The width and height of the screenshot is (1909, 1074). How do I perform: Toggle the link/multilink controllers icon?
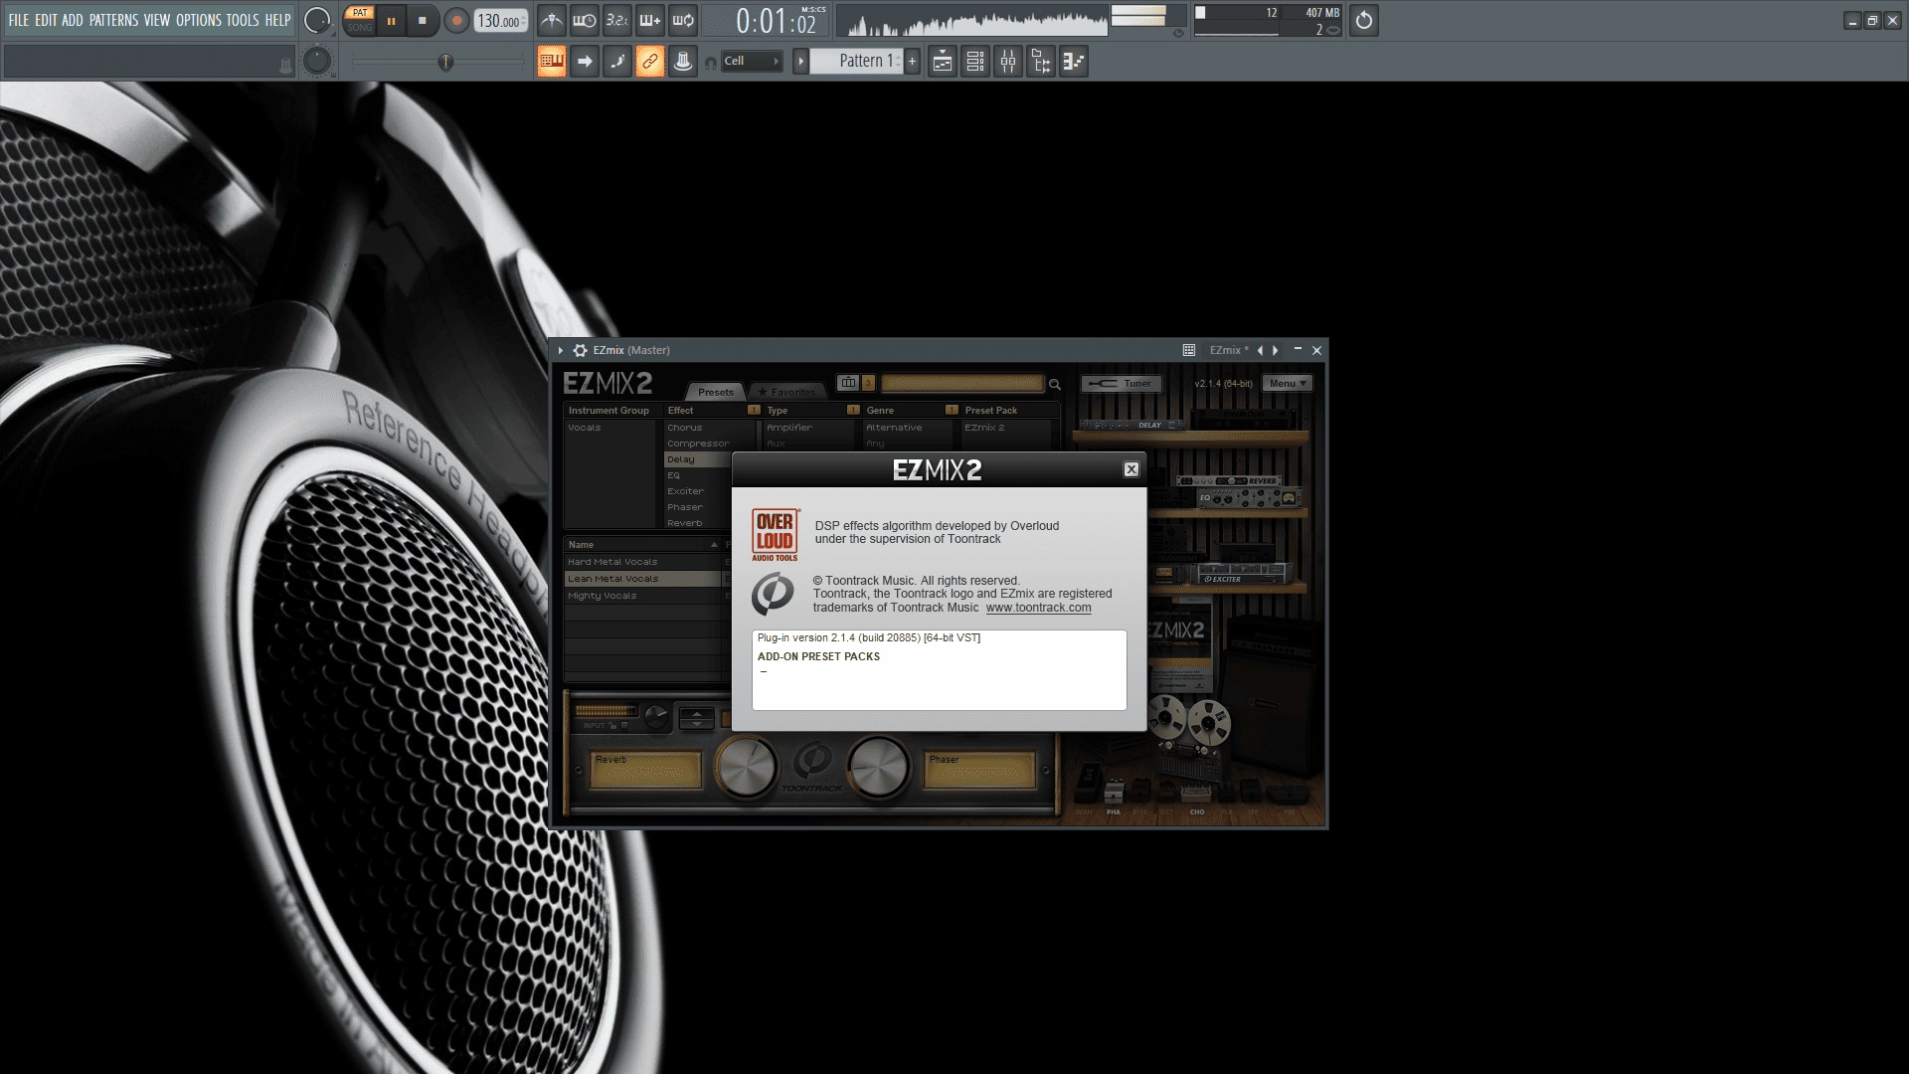pos(650,62)
